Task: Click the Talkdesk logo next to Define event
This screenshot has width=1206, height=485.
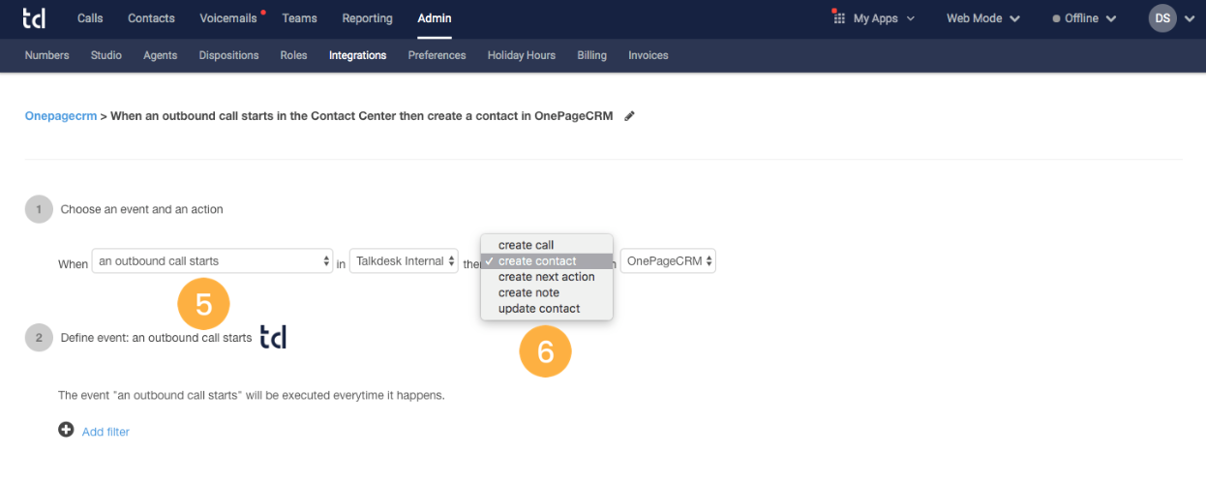Action: pos(273,337)
